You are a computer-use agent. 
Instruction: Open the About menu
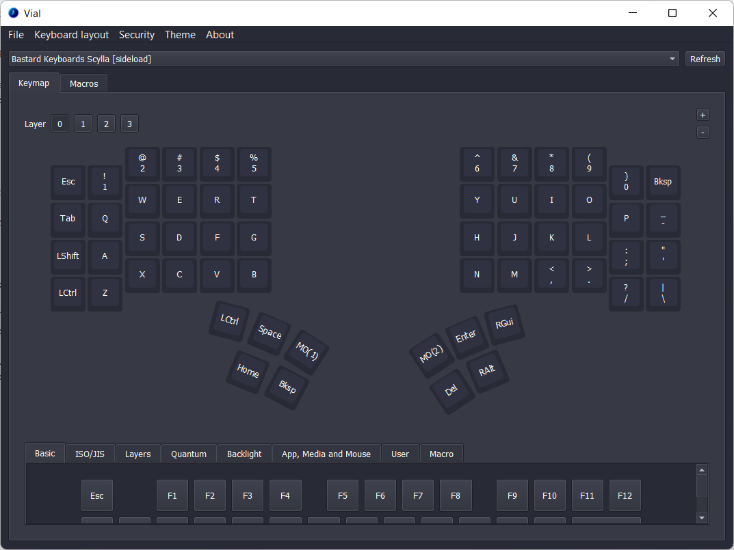tap(220, 35)
